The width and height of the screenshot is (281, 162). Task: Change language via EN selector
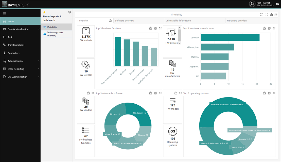(277, 4)
